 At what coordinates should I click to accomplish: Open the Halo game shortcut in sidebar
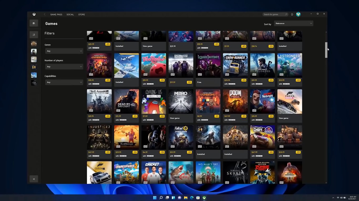(34, 67)
